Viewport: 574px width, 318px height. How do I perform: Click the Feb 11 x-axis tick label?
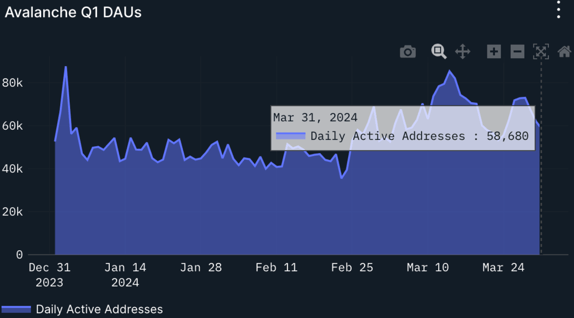(276, 268)
